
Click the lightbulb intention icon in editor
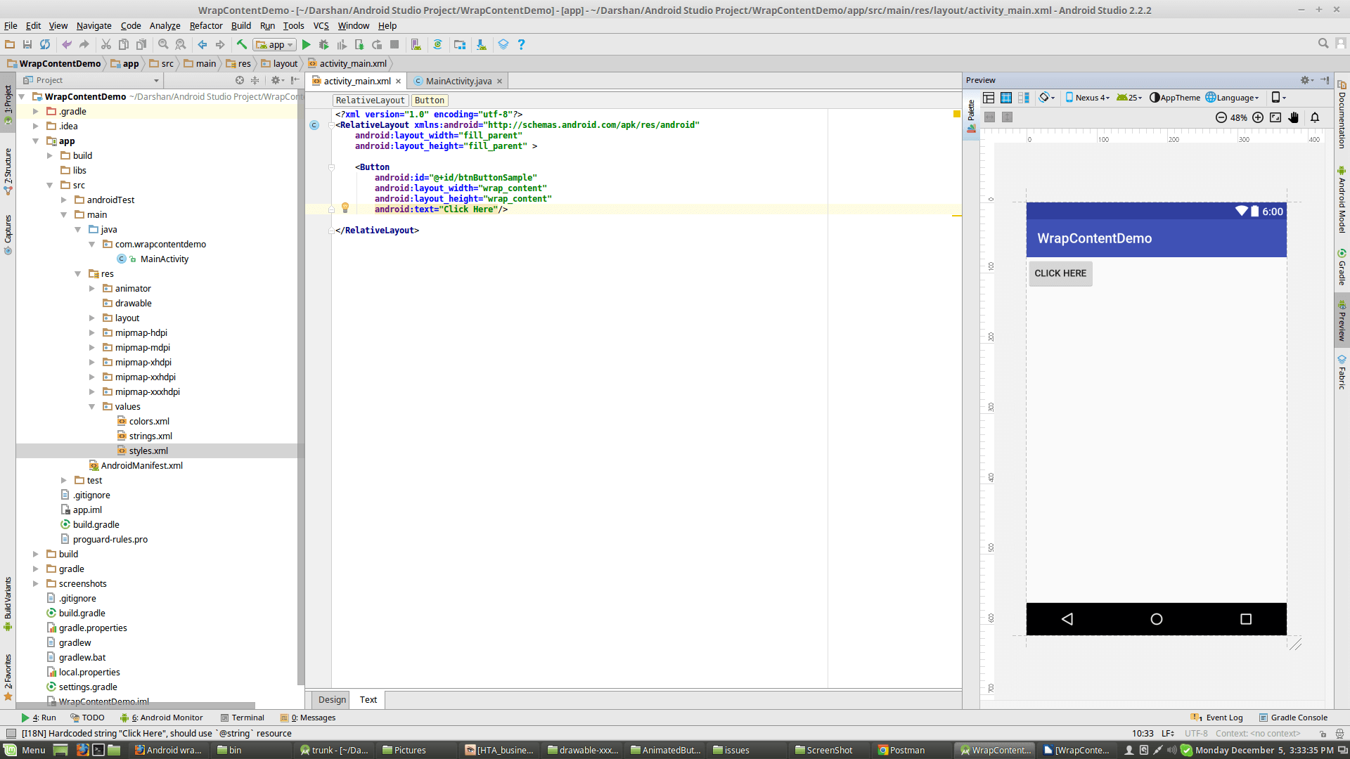345,207
